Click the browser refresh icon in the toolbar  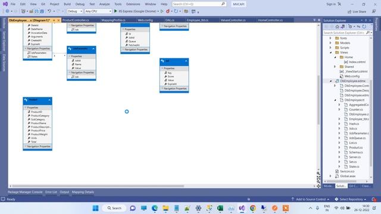point(176,11)
